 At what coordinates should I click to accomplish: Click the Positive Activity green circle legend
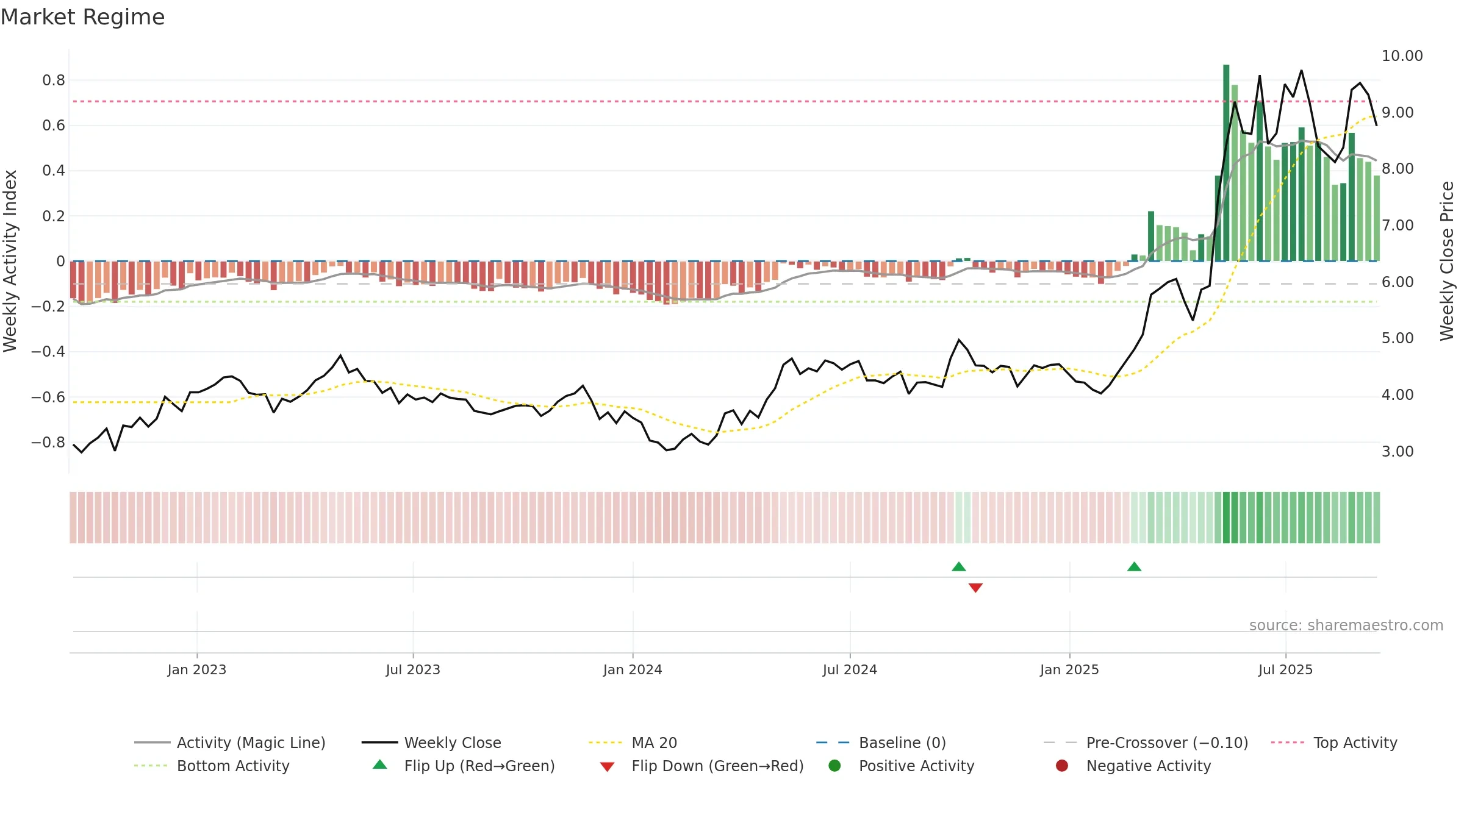(834, 765)
